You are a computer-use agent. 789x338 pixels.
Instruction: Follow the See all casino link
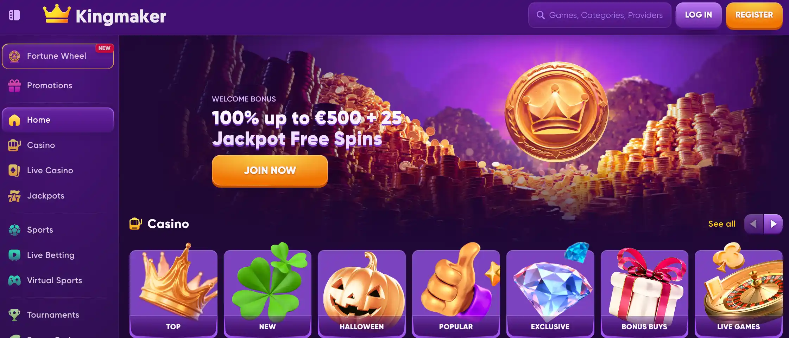click(722, 224)
